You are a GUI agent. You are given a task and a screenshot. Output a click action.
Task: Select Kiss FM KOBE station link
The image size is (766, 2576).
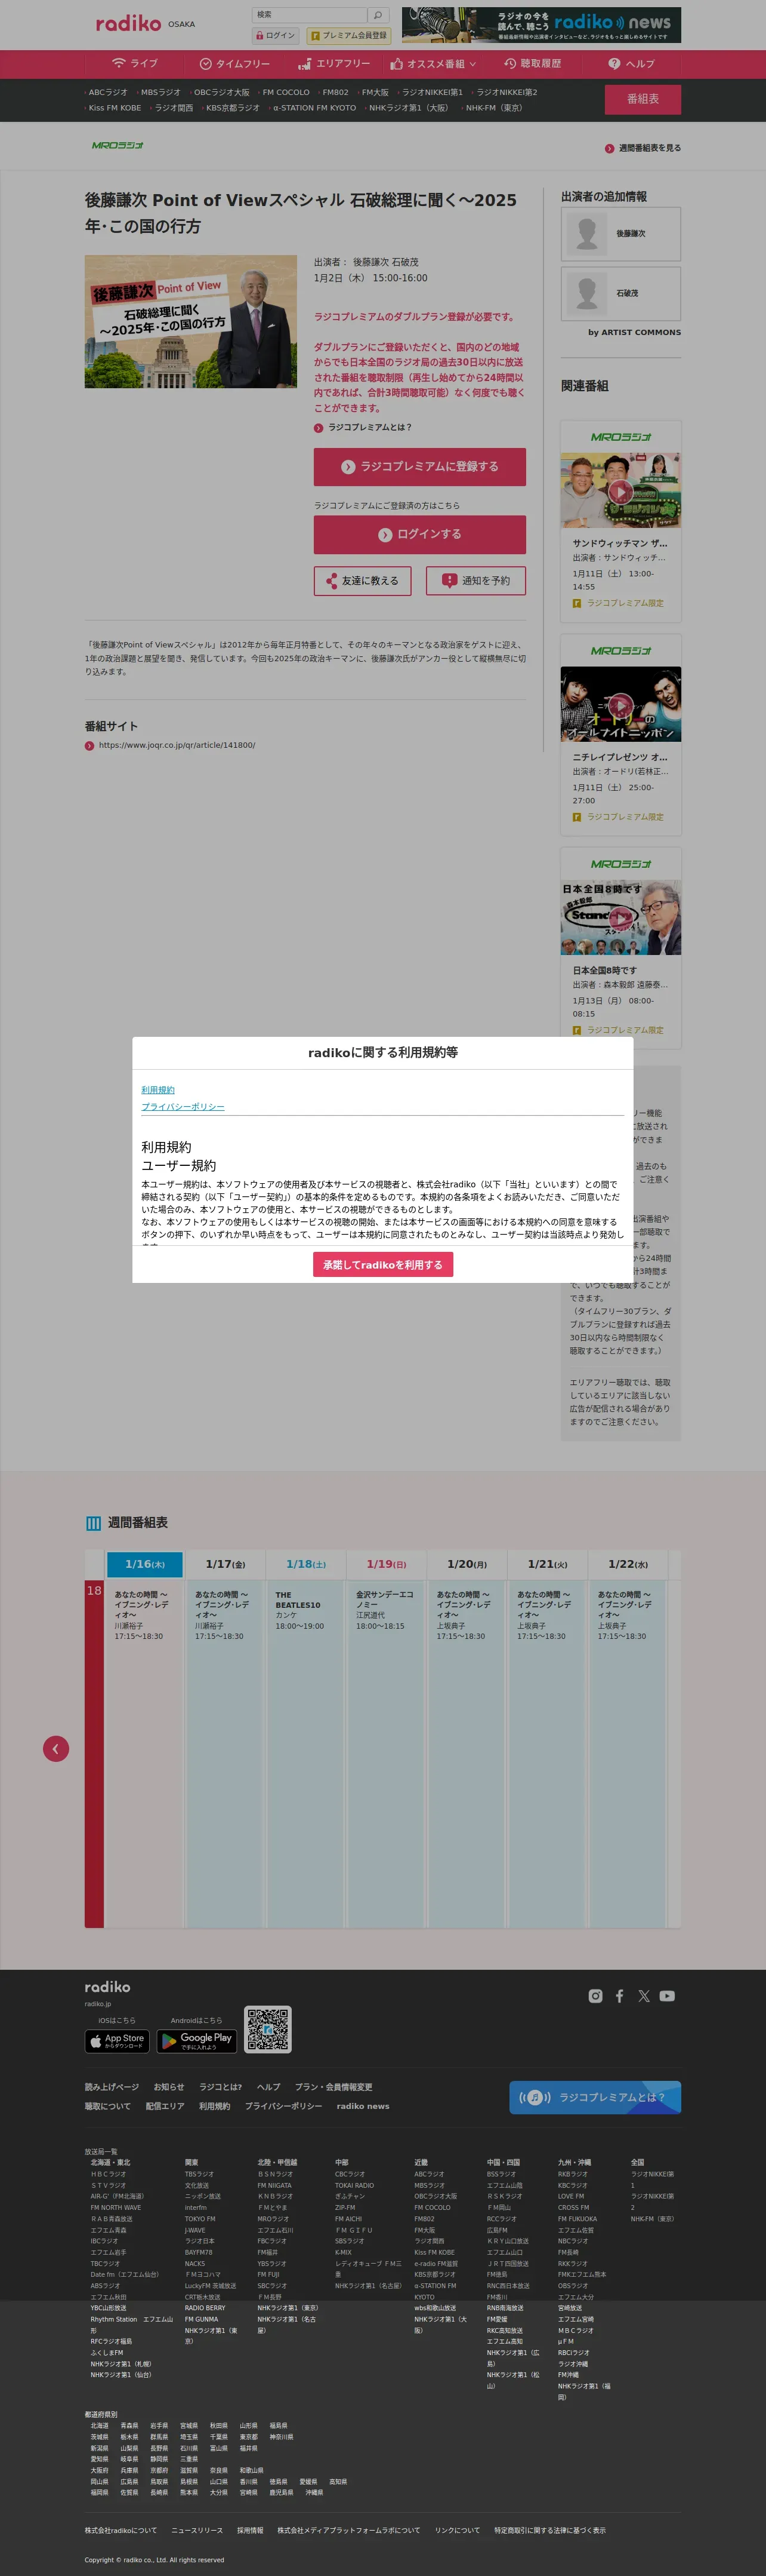pyautogui.click(x=114, y=108)
